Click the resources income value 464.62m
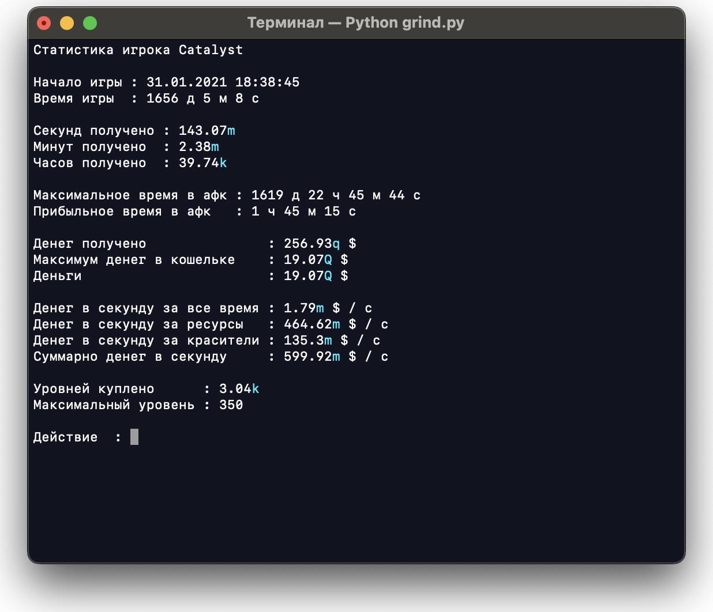The image size is (713, 612). pos(312,324)
